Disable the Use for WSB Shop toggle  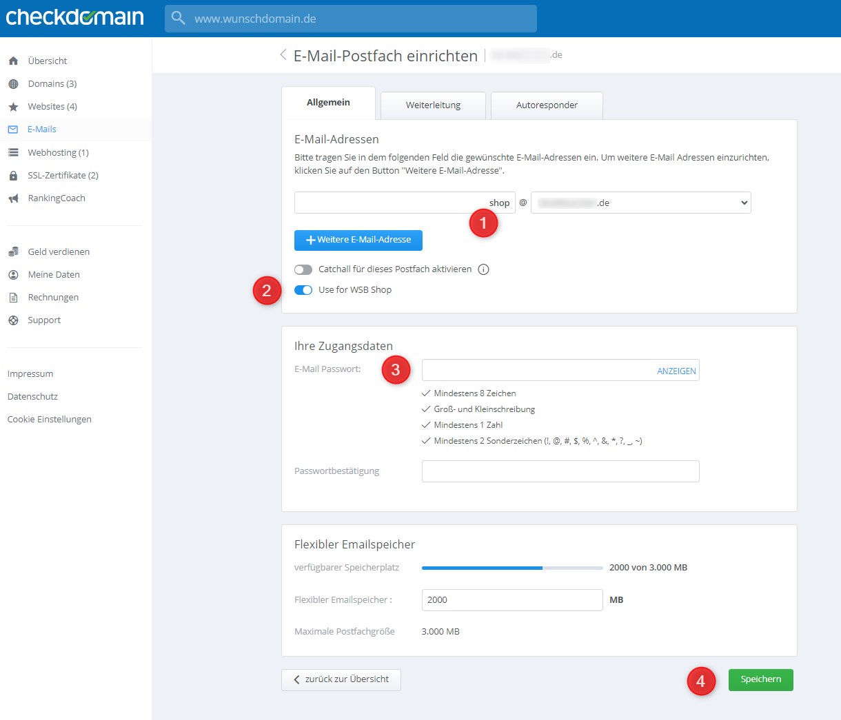pos(303,290)
